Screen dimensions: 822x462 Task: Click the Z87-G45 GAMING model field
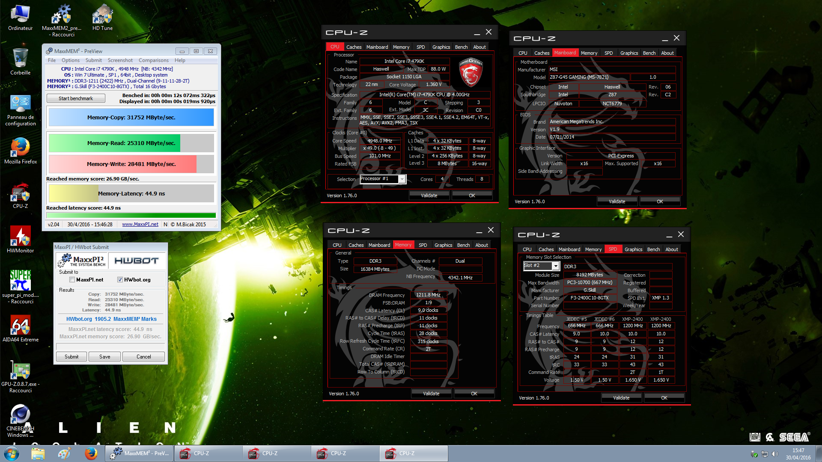coord(589,77)
